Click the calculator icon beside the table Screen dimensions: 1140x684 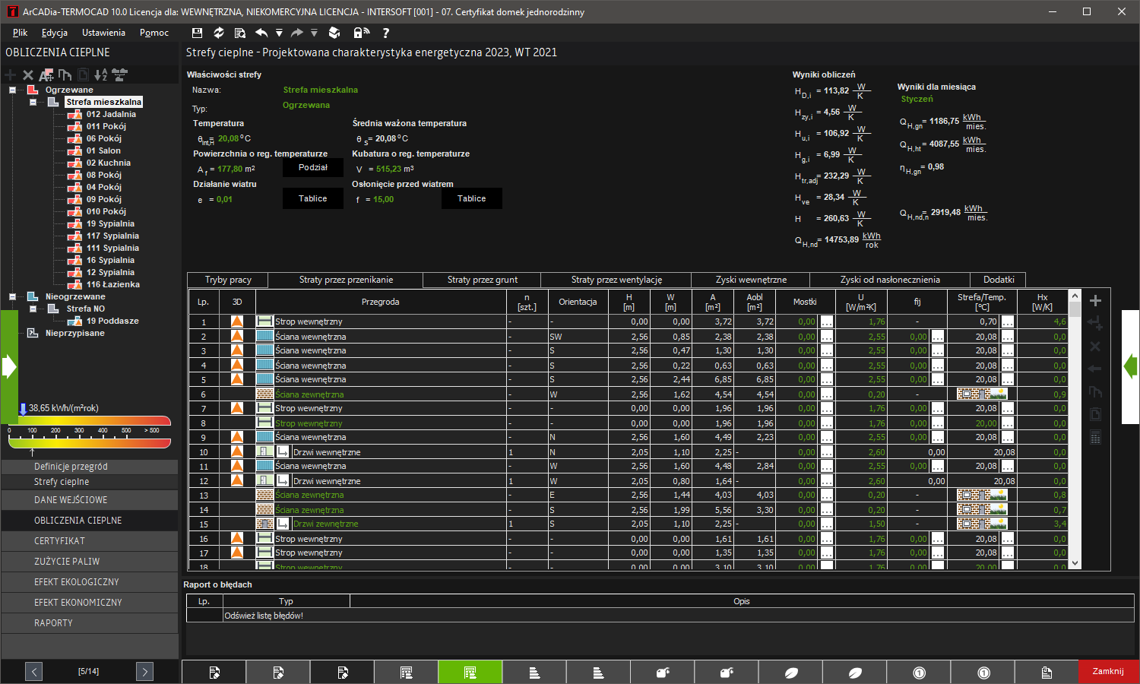click(x=1095, y=437)
